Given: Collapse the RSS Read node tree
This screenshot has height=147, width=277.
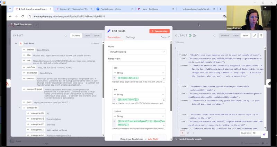Looking at the screenshot, I should pos(16,44).
